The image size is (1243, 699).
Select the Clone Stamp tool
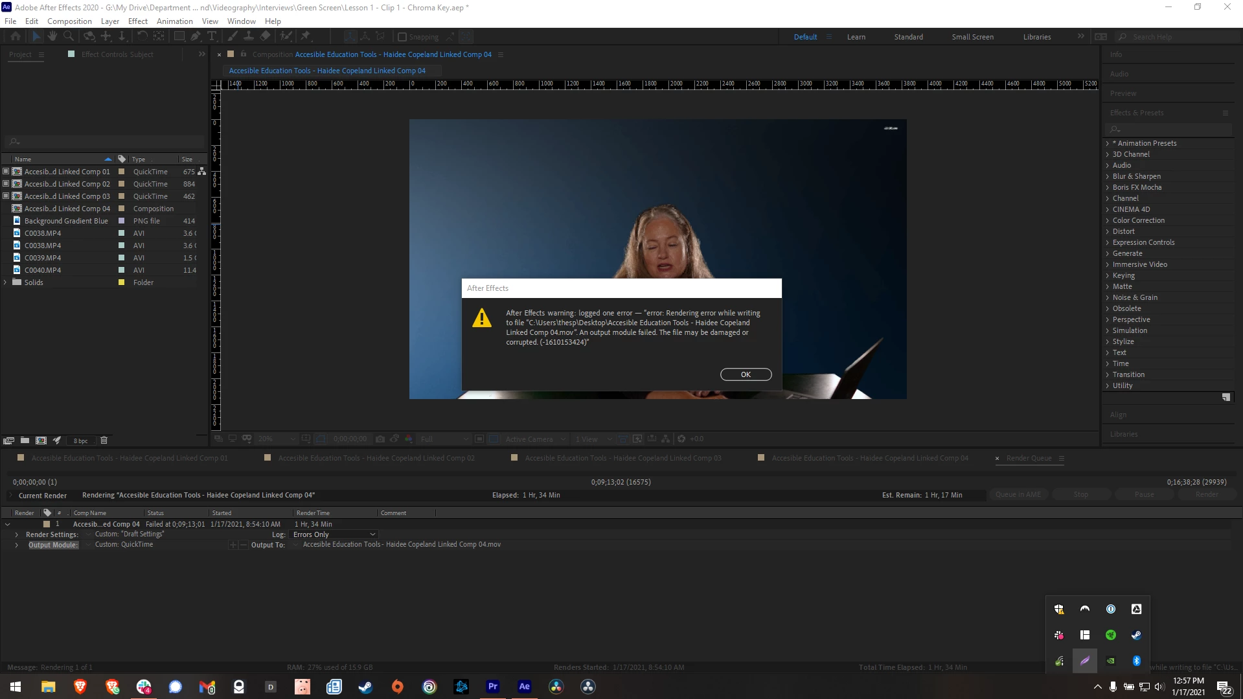click(x=248, y=37)
